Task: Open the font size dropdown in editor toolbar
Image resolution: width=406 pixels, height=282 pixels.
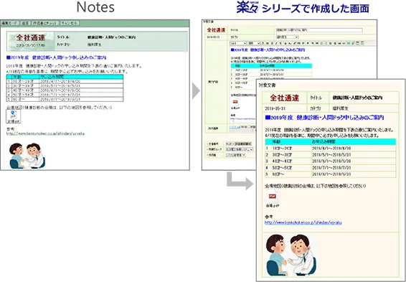Action: [254, 43]
